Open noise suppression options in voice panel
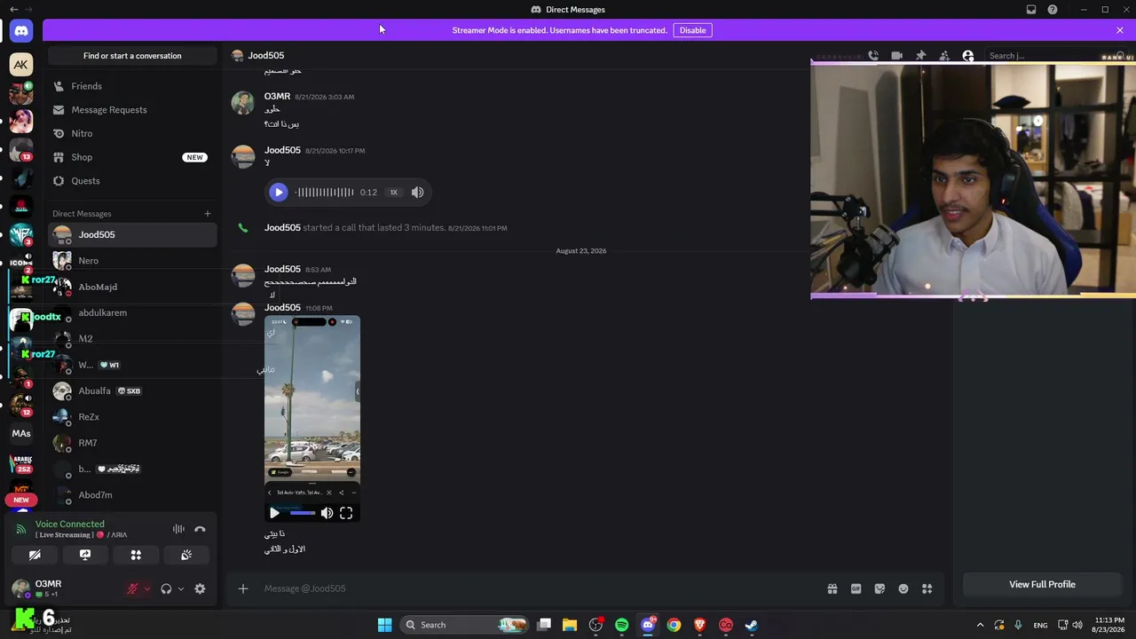 (178, 529)
